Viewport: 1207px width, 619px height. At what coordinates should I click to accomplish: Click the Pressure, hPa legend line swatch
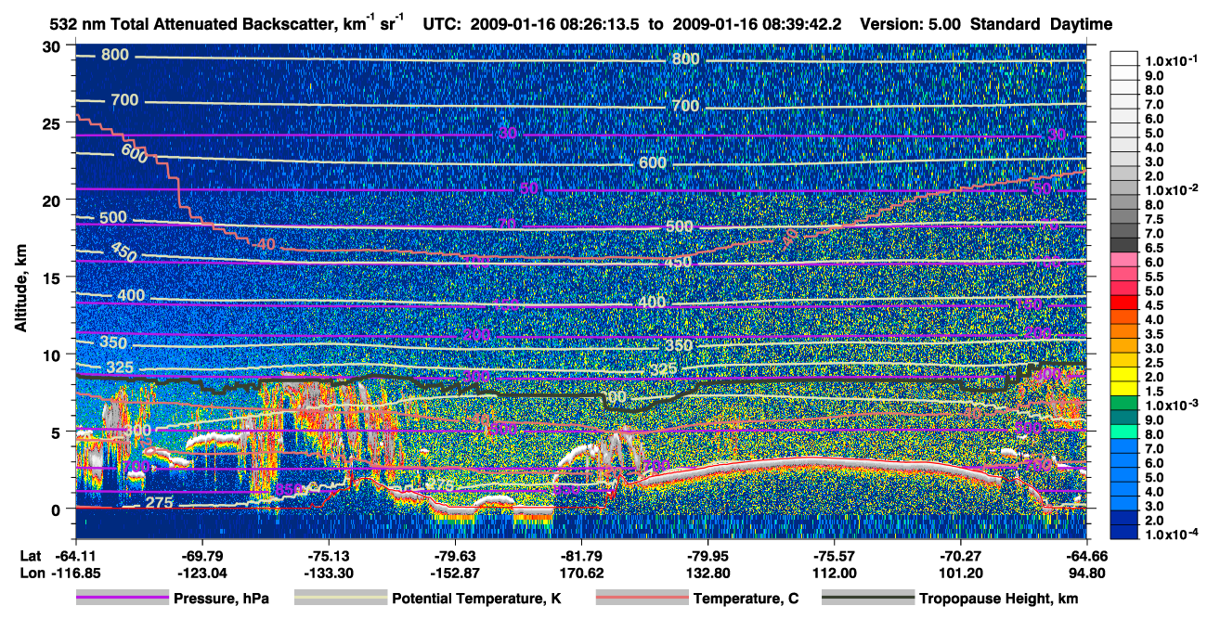[121, 599]
